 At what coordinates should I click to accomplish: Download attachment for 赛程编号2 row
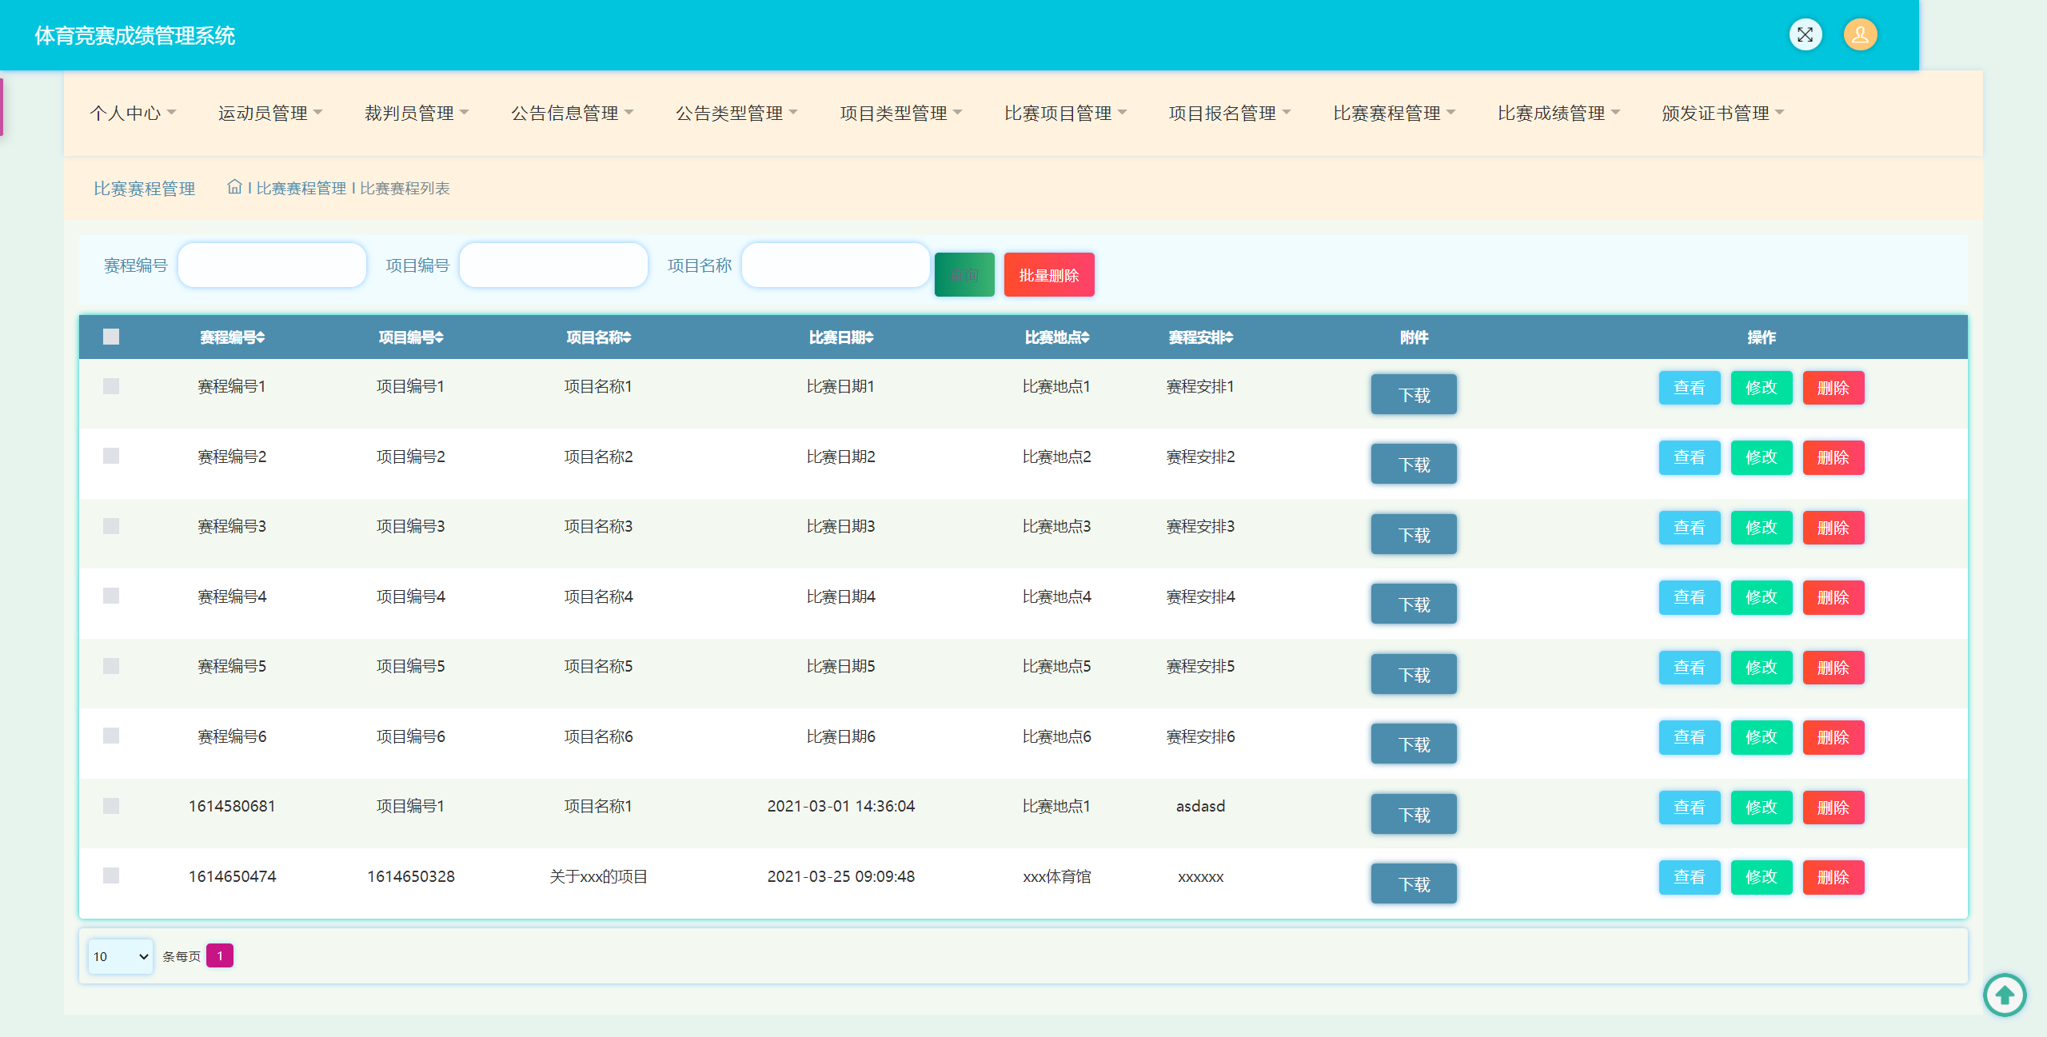point(1413,464)
